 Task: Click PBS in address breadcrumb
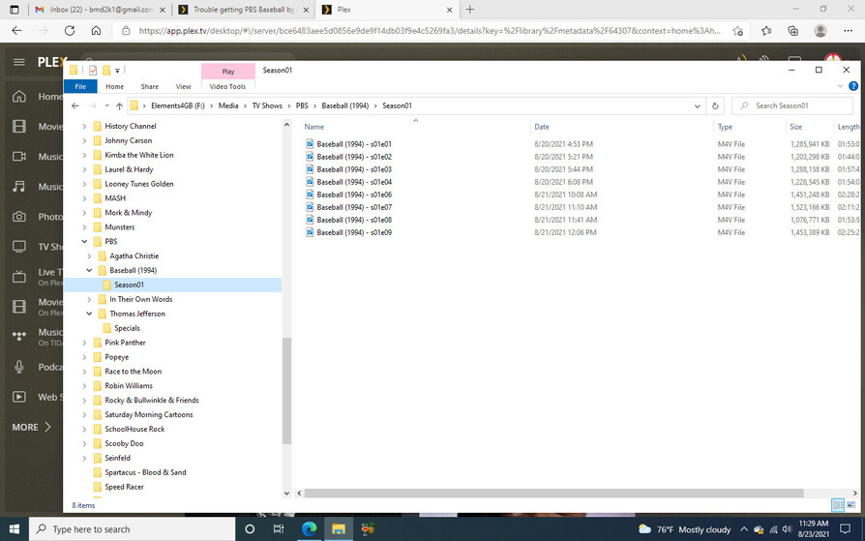pyautogui.click(x=302, y=106)
